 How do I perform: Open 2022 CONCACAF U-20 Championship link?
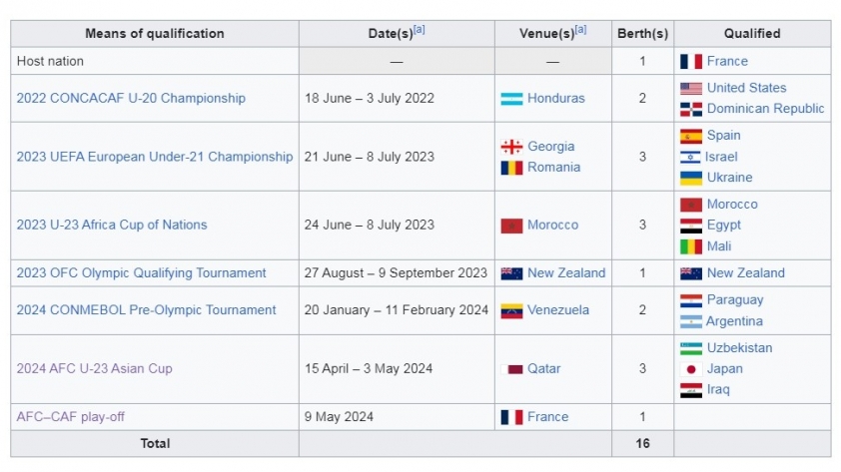(x=131, y=98)
